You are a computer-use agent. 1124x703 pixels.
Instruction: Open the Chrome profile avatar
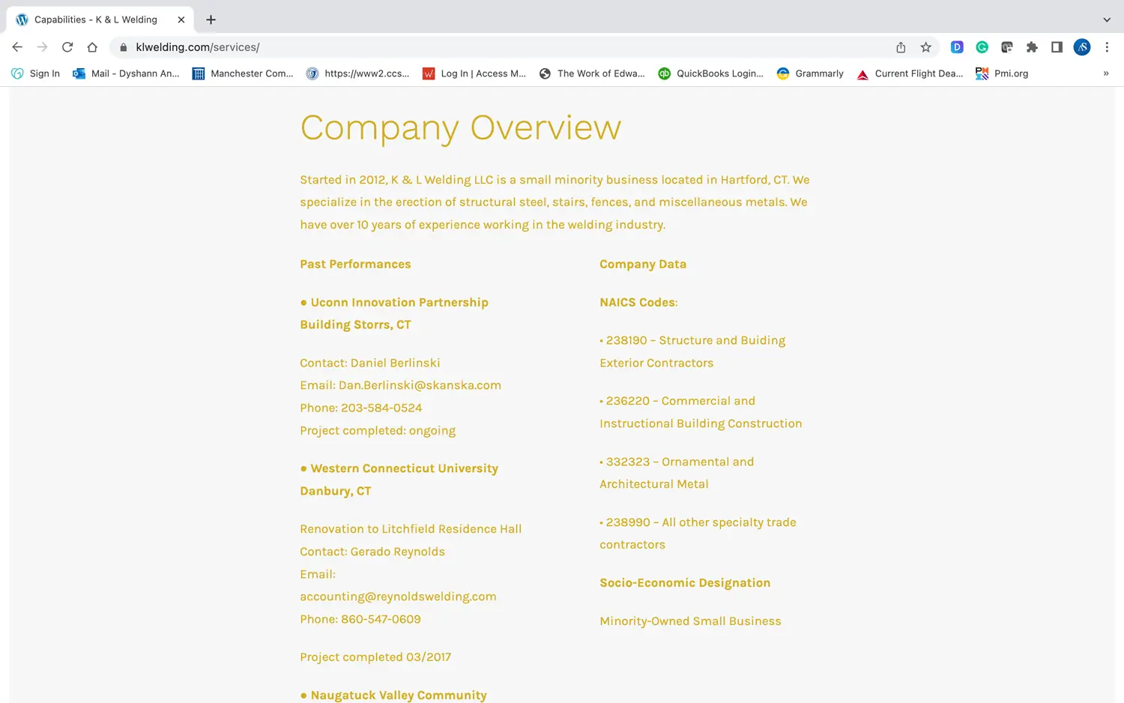coord(1082,47)
